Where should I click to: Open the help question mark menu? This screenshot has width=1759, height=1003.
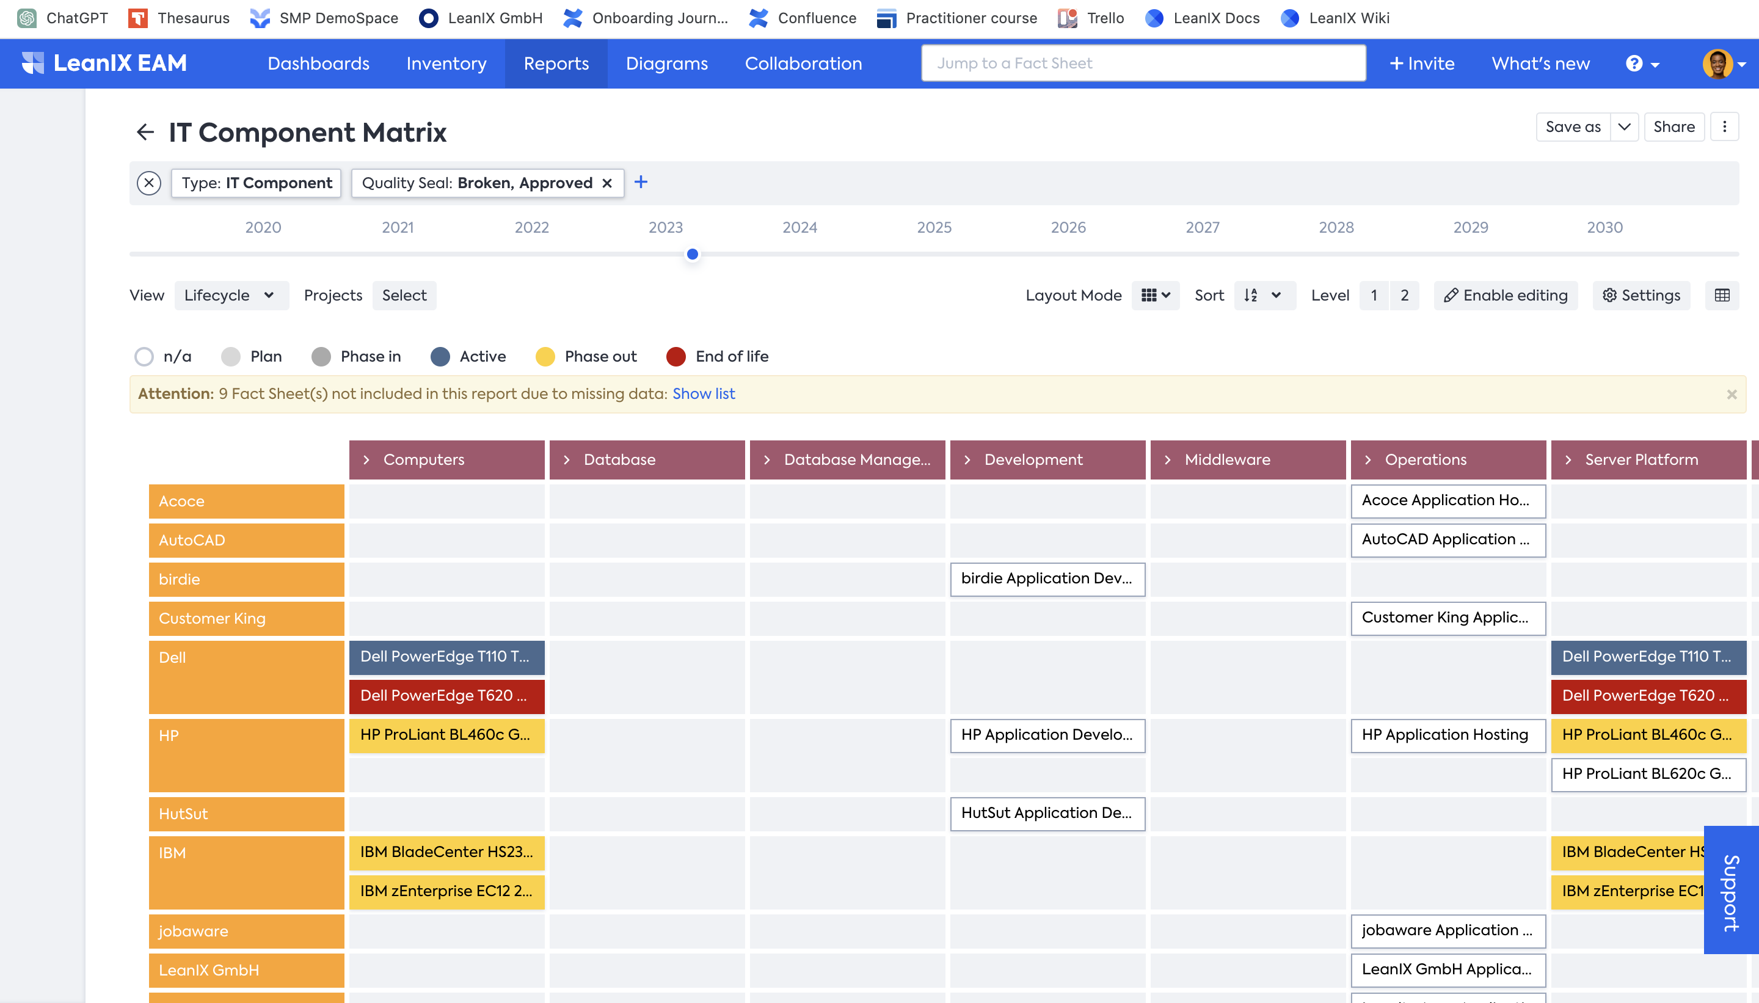(1642, 64)
